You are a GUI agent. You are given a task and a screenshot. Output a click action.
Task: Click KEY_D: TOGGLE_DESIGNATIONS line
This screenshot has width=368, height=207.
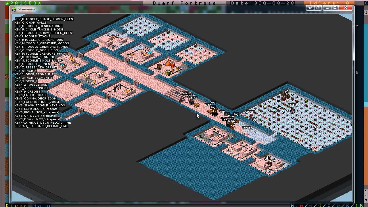[x=39, y=26]
